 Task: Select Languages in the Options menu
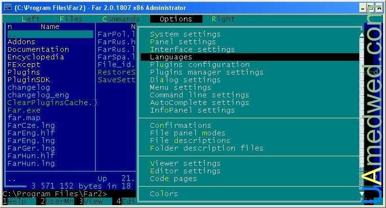tap(171, 57)
